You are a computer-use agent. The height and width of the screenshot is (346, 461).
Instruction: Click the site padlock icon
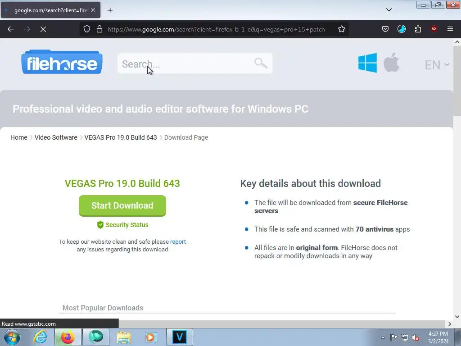99,29
